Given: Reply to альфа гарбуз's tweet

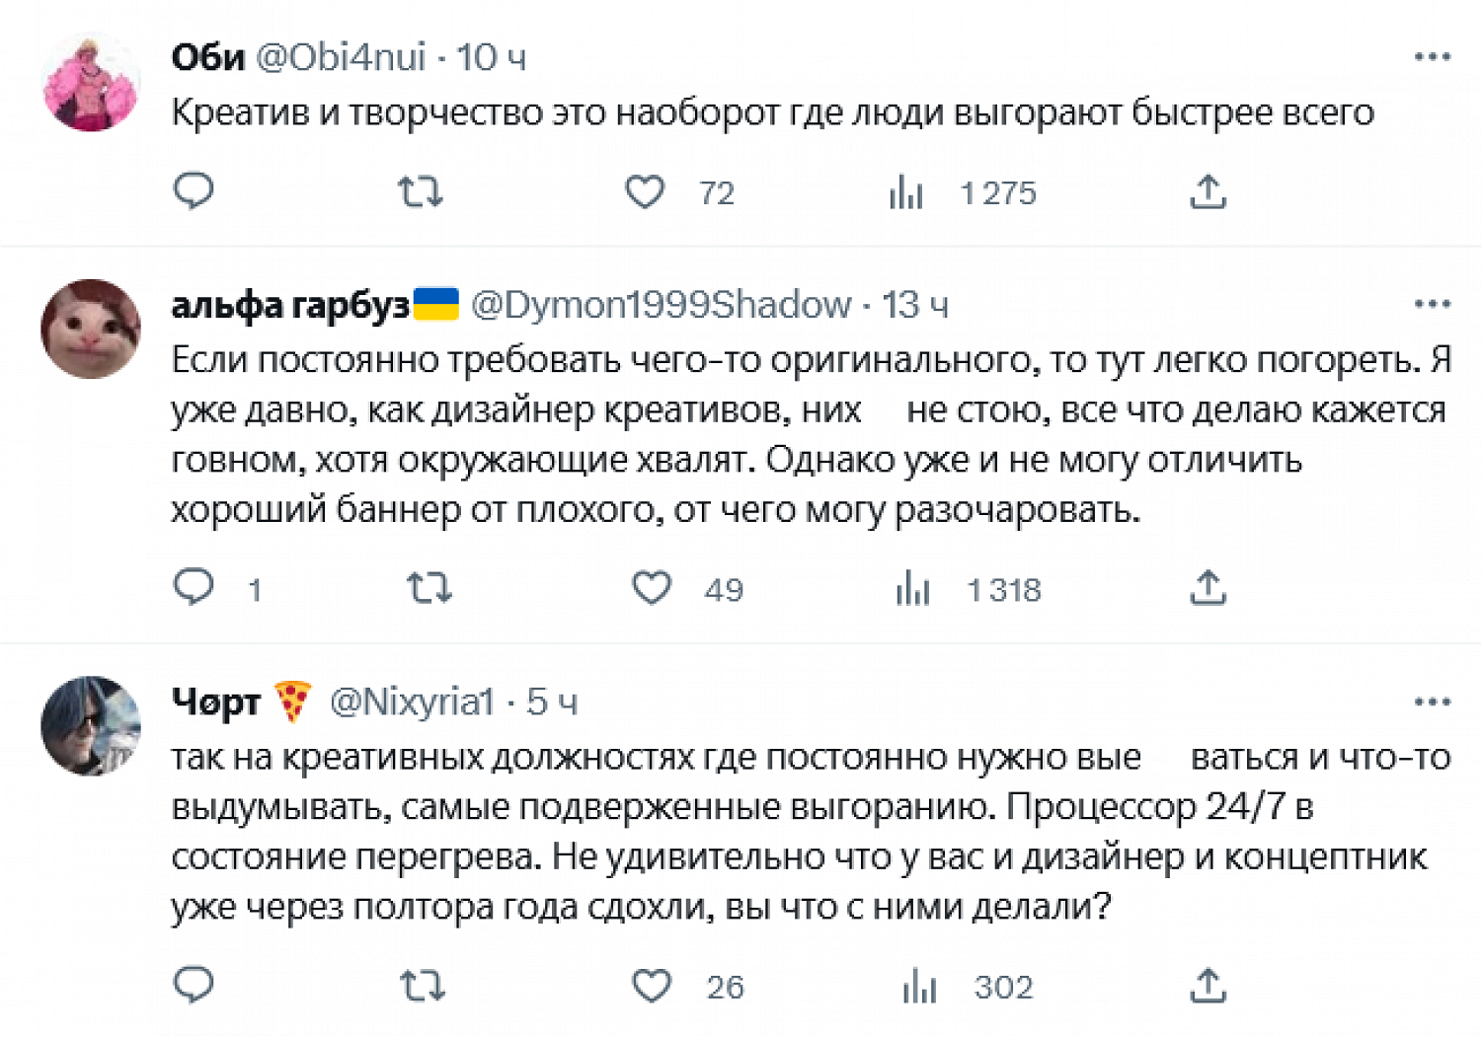Looking at the screenshot, I should click(x=194, y=587).
